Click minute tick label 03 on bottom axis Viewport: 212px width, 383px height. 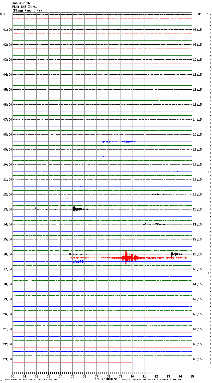click(48, 376)
